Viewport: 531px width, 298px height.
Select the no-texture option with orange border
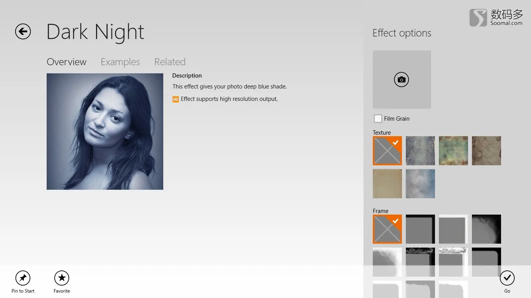click(387, 151)
